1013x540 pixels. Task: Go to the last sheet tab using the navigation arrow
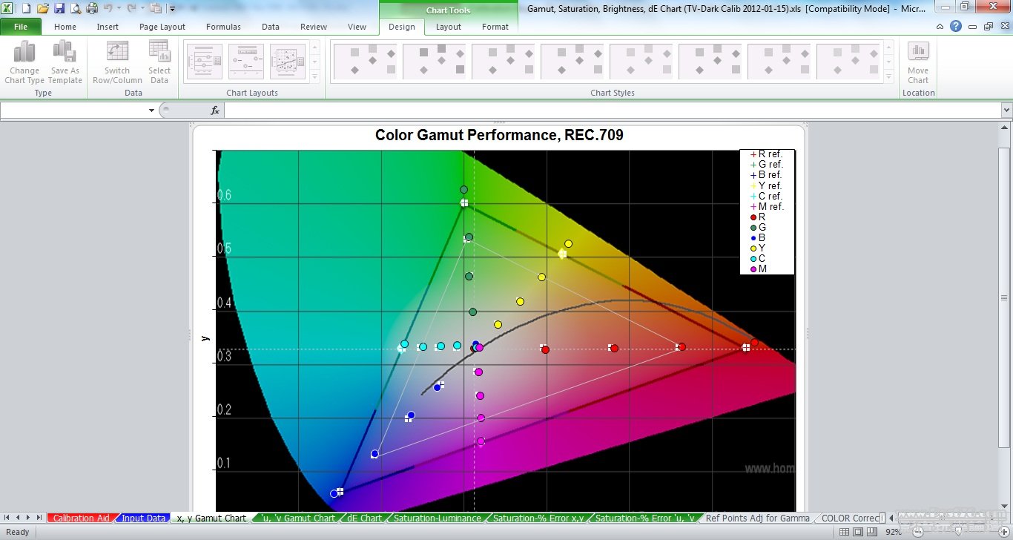[39, 518]
